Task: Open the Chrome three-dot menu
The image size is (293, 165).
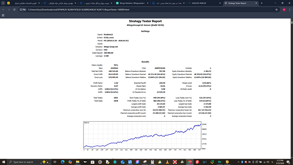Action: 290,9
